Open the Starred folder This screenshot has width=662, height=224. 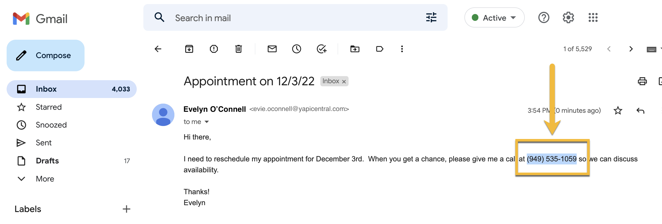point(49,107)
